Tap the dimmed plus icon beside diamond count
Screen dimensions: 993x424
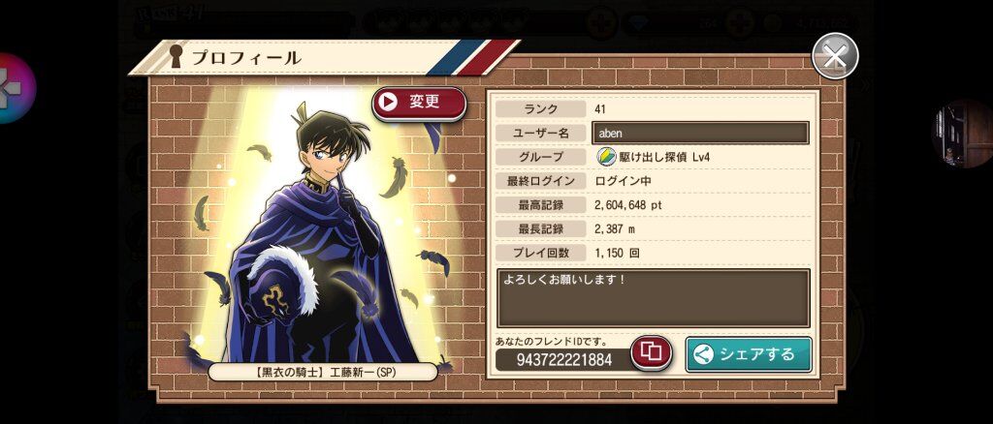pos(740,23)
